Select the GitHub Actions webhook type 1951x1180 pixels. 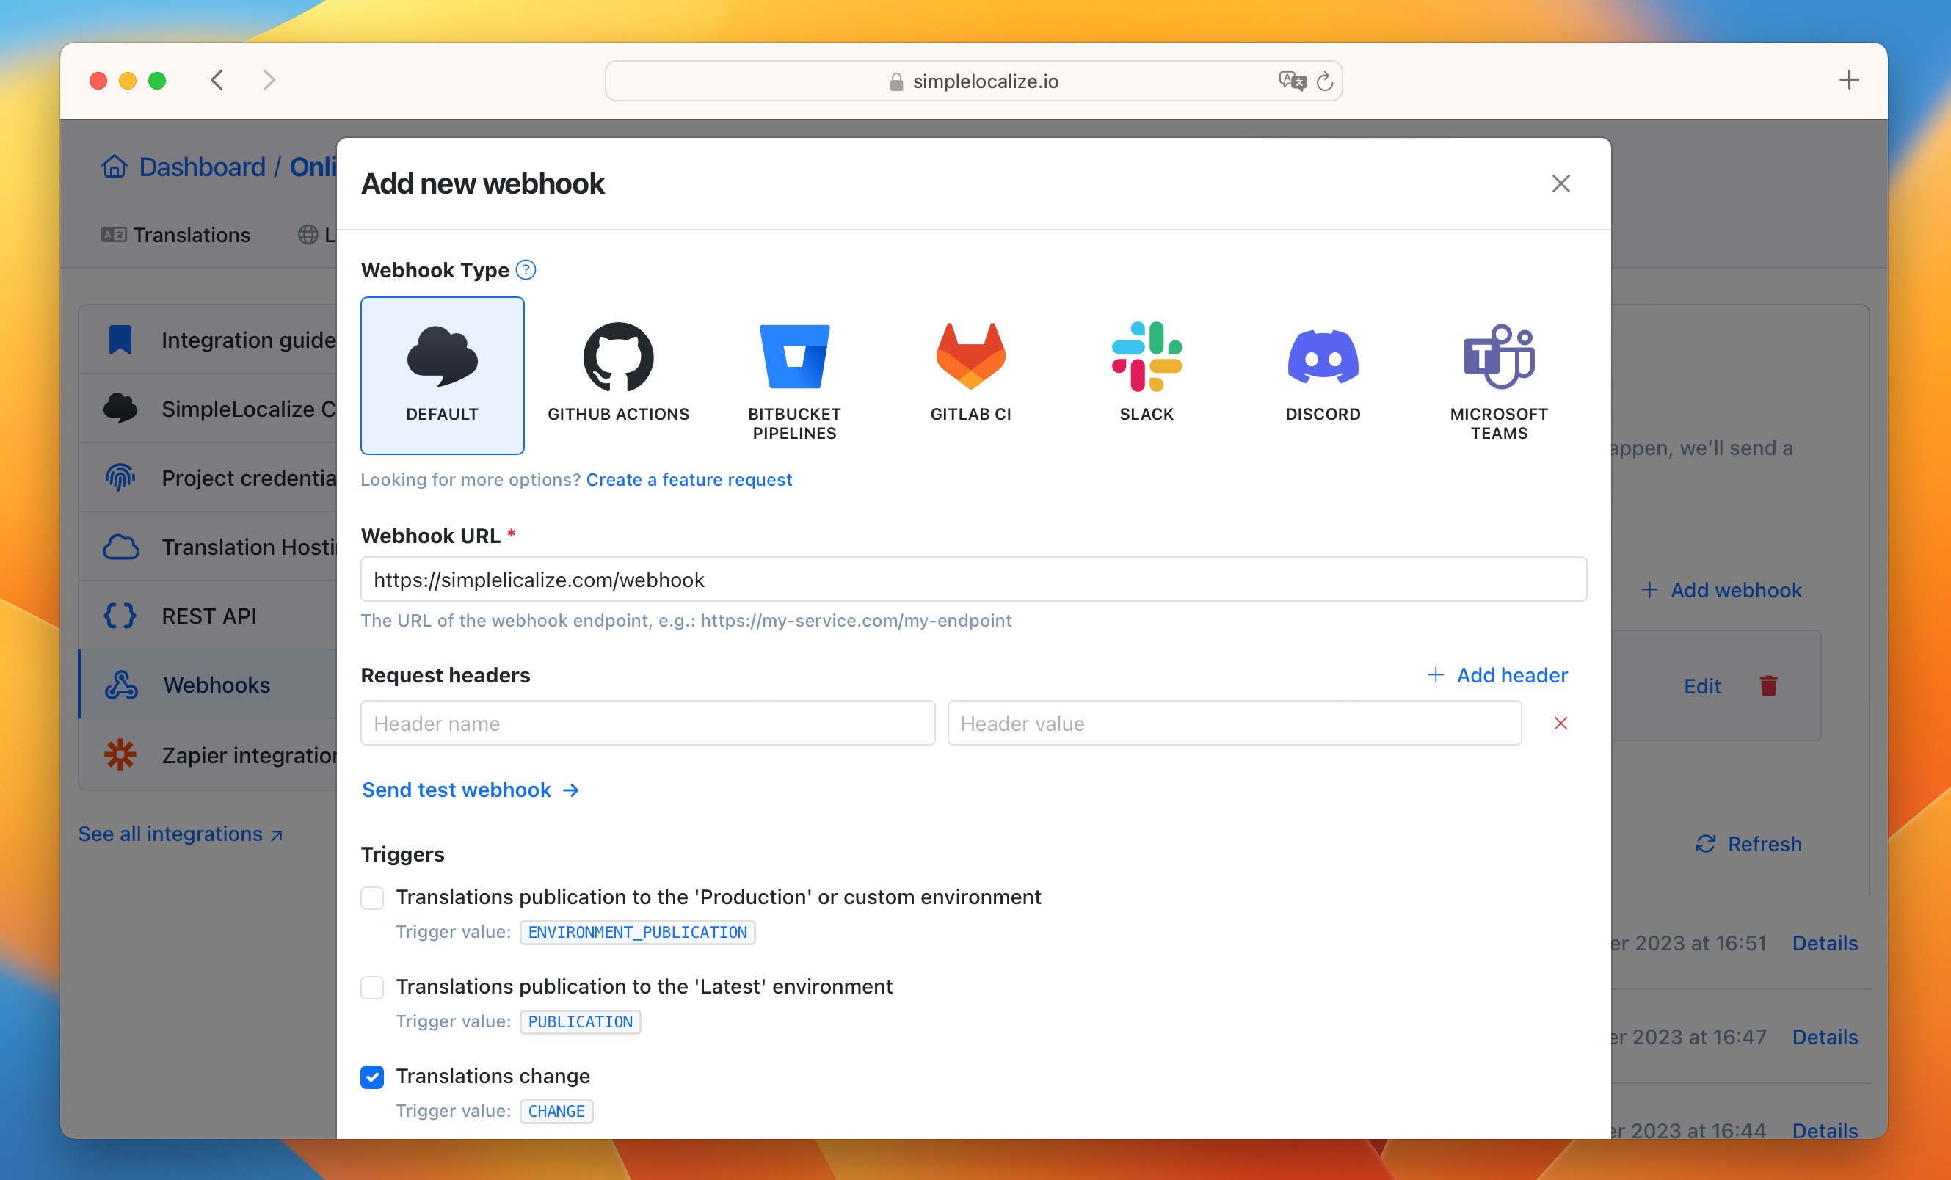pos(619,369)
